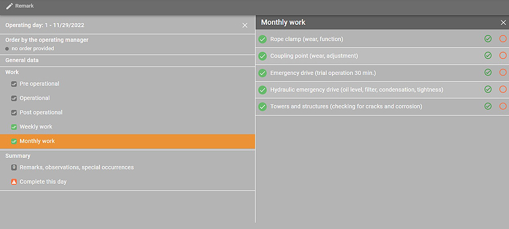This screenshot has height=229, width=509.
Task: Close the Operating day panel
Action: click(245, 25)
